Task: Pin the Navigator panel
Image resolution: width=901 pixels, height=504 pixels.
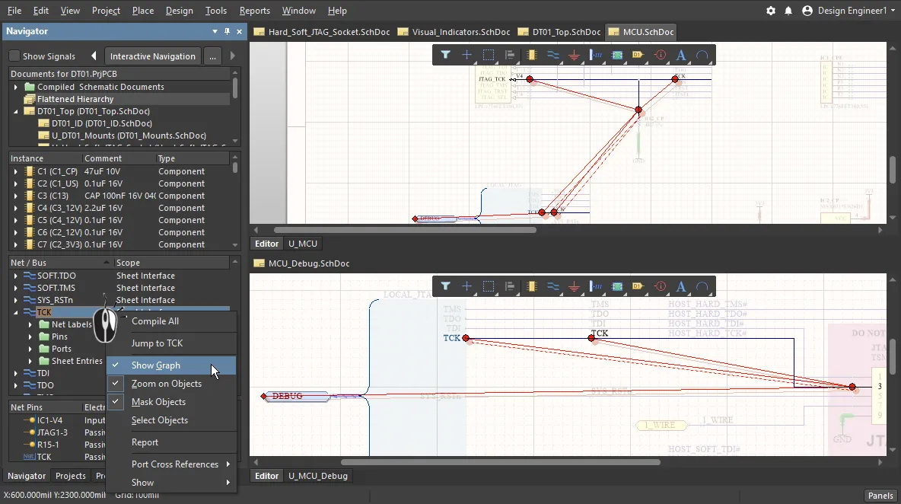Action: [x=227, y=32]
